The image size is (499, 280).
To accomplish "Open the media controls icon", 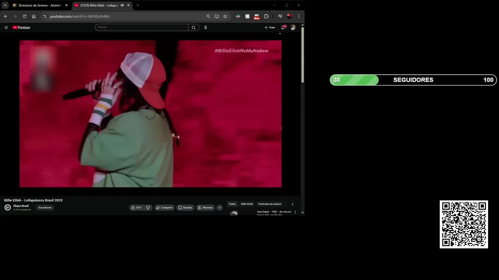I will coord(280,16).
